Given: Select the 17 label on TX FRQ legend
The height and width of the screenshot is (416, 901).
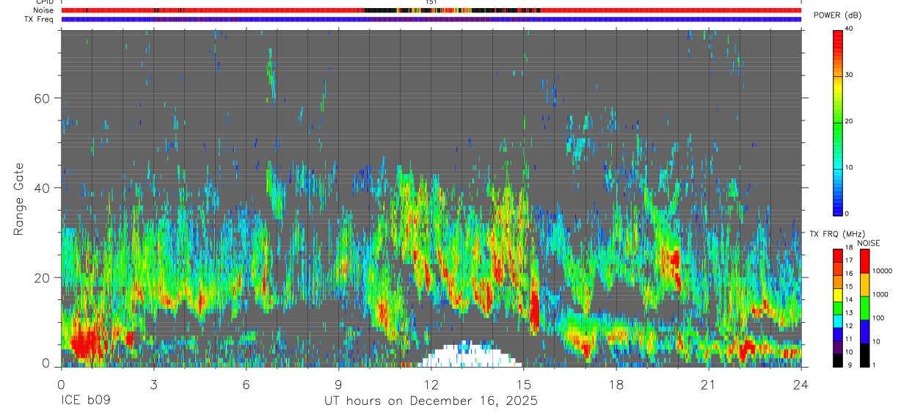Looking at the screenshot, I should point(849,260).
